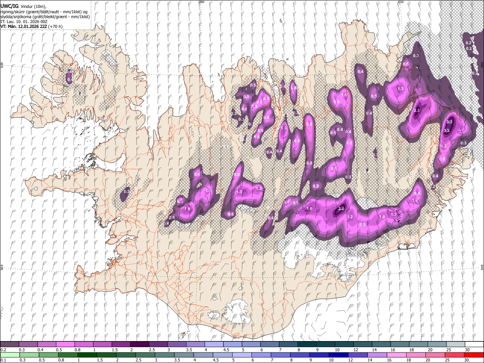Click the '2.5' precipitation value on the map
The image size is (484, 363).
click(417, 110)
